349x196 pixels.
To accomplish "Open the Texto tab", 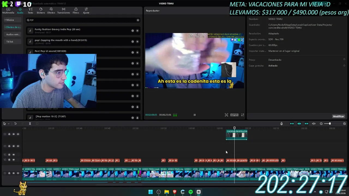I will coord(30,11).
